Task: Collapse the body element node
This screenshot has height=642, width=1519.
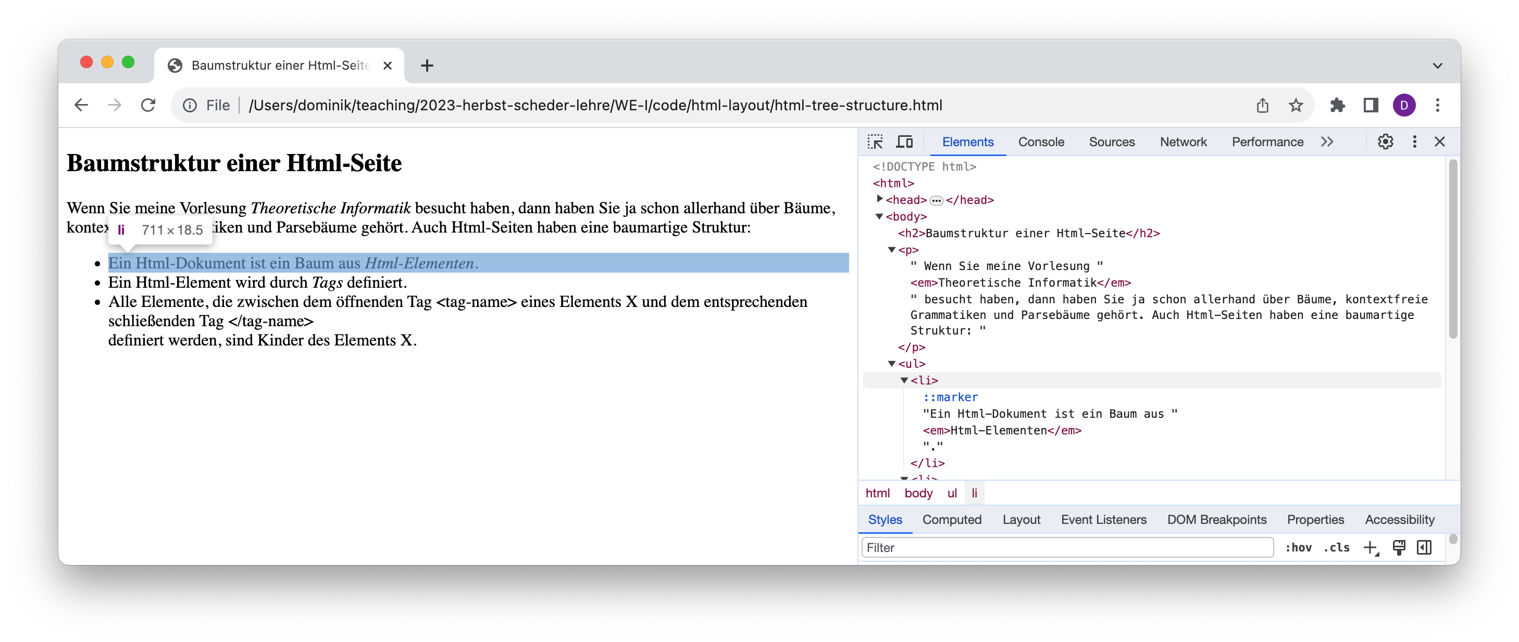Action: 879,216
